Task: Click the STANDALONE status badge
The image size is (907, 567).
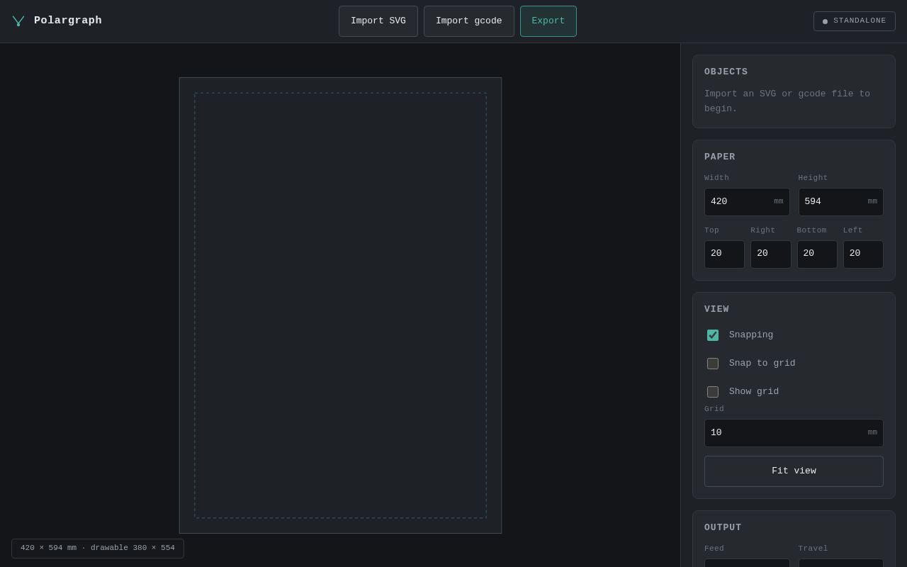Action: (x=855, y=21)
